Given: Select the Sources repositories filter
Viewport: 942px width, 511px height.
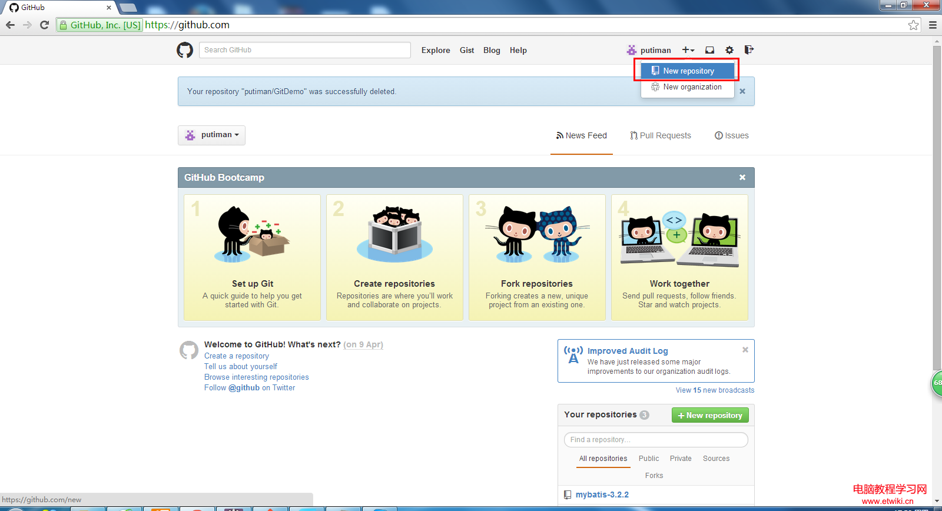Looking at the screenshot, I should click(716, 459).
